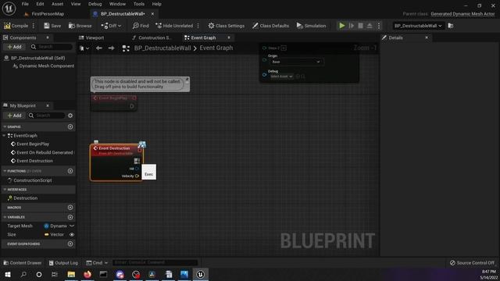This screenshot has height=281, width=500.
Task: Add new macro with plus icon
Action: [x=70, y=208]
